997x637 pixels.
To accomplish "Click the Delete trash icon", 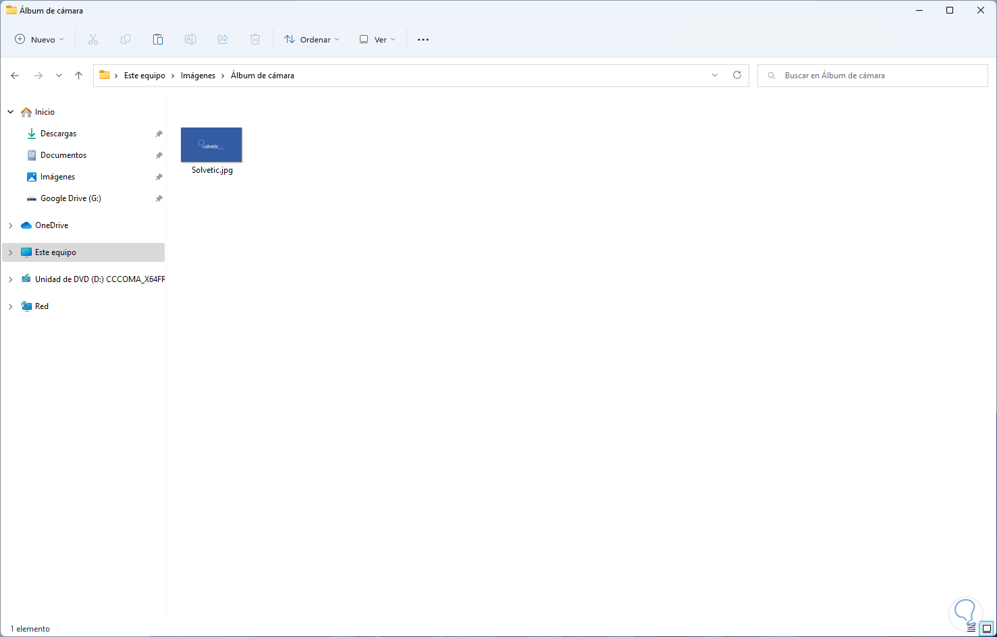I will [x=255, y=40].
